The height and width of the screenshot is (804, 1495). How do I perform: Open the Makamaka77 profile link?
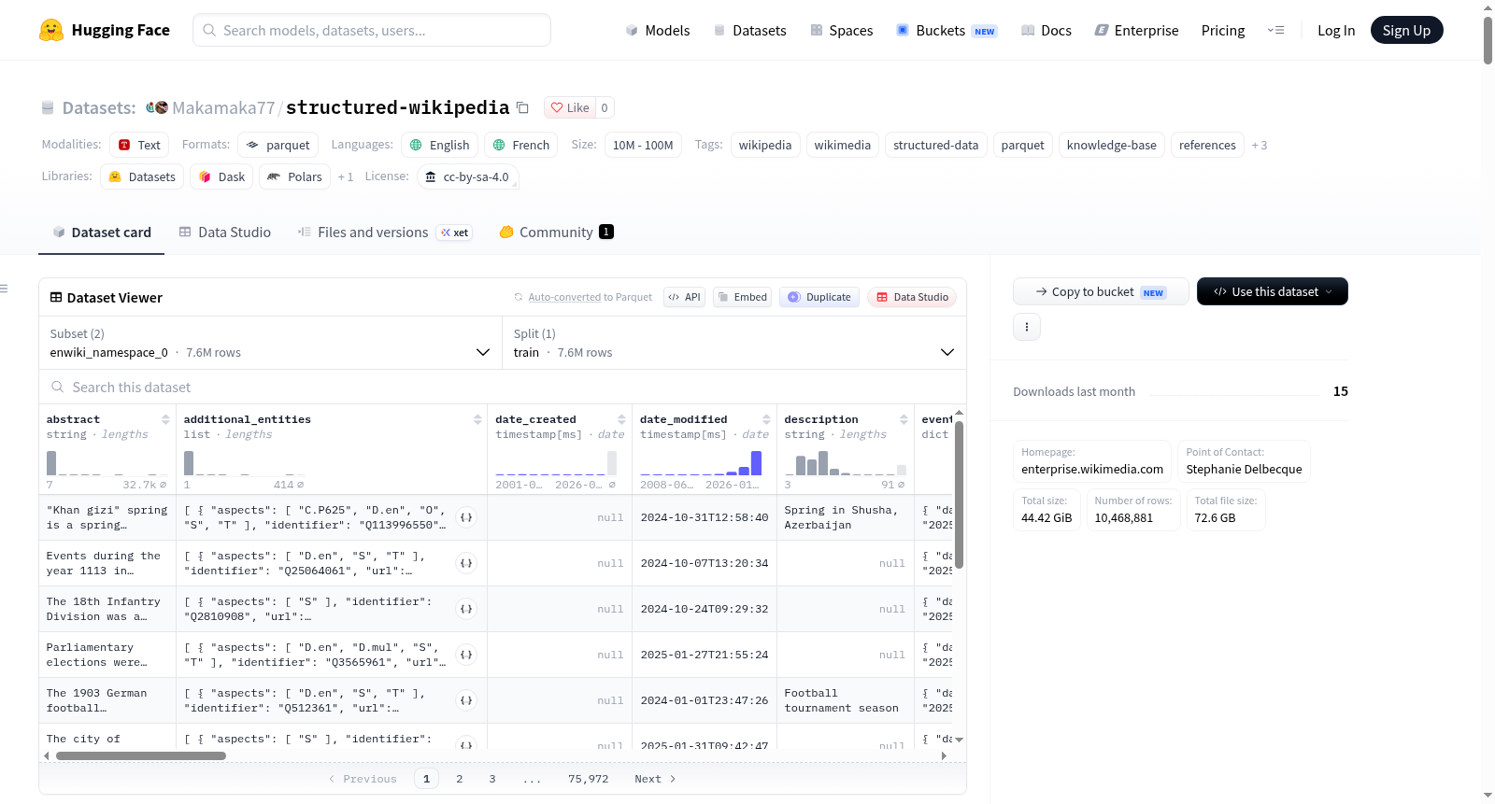click(x=223, y=107)
